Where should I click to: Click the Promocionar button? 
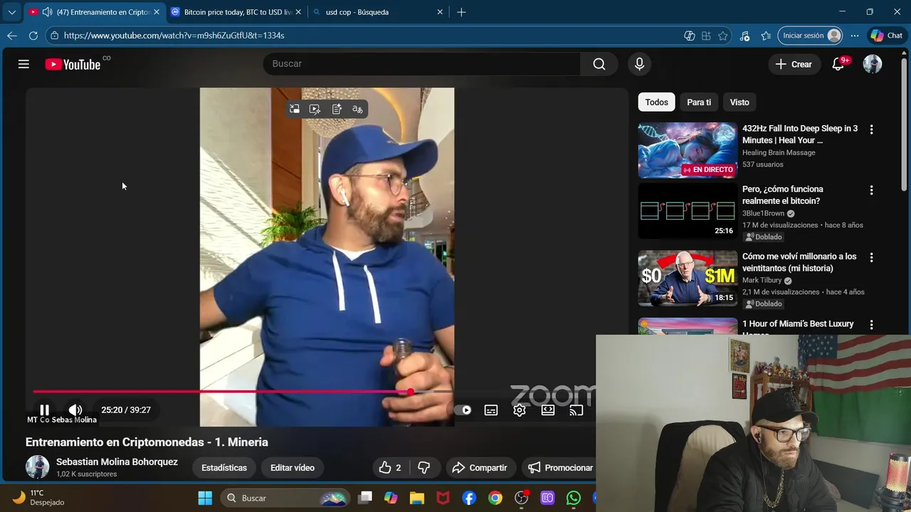pos(560,468)
